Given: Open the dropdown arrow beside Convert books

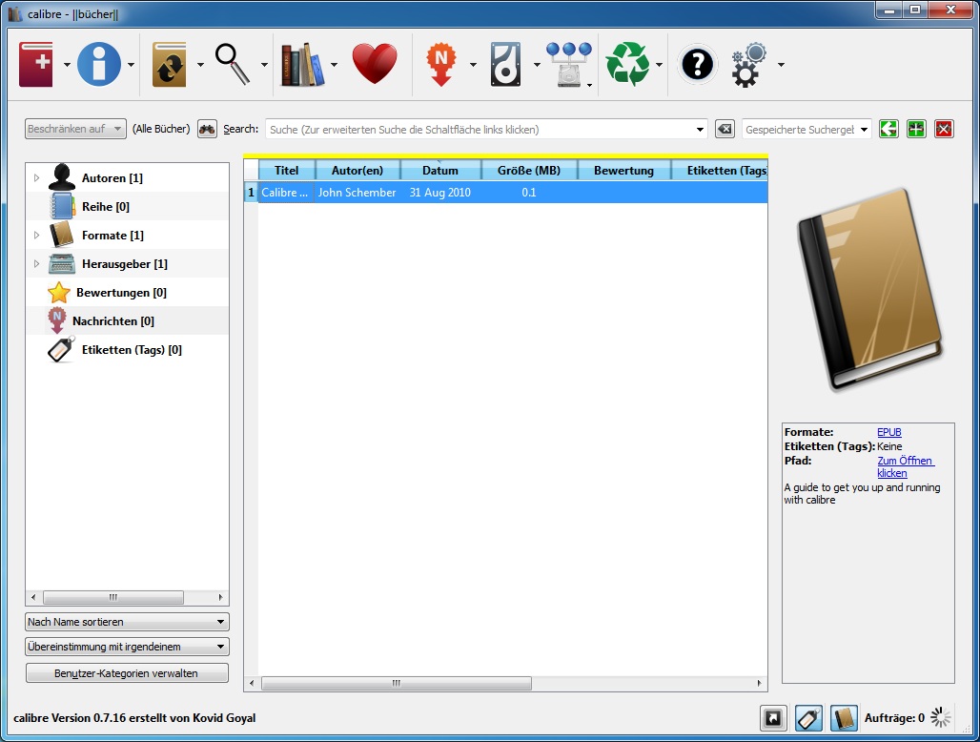Looking at the screenshot, I should pos(200,65).
